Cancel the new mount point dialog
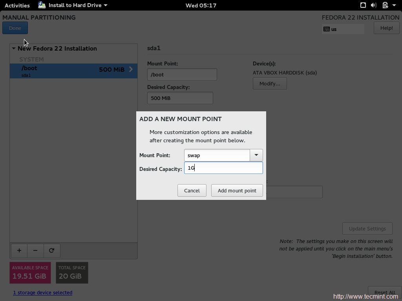Image resolution: width=402 pixels, height=301 pixels. 192,190
